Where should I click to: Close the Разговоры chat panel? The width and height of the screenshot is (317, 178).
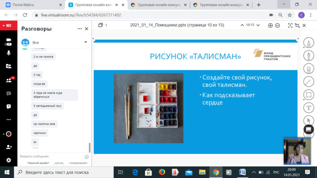click(x=86, y=29)
